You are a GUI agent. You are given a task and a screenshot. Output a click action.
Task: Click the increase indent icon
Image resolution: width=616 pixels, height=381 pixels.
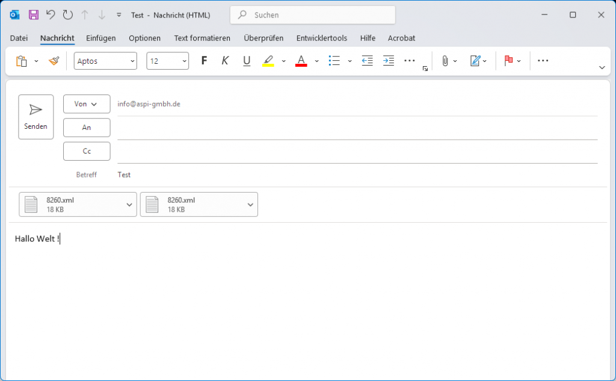point(389,61)
